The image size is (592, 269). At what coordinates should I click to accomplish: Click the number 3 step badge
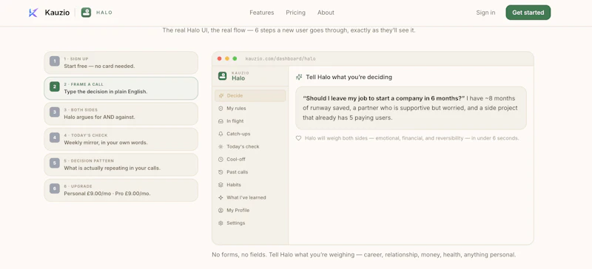pos(55,112)
